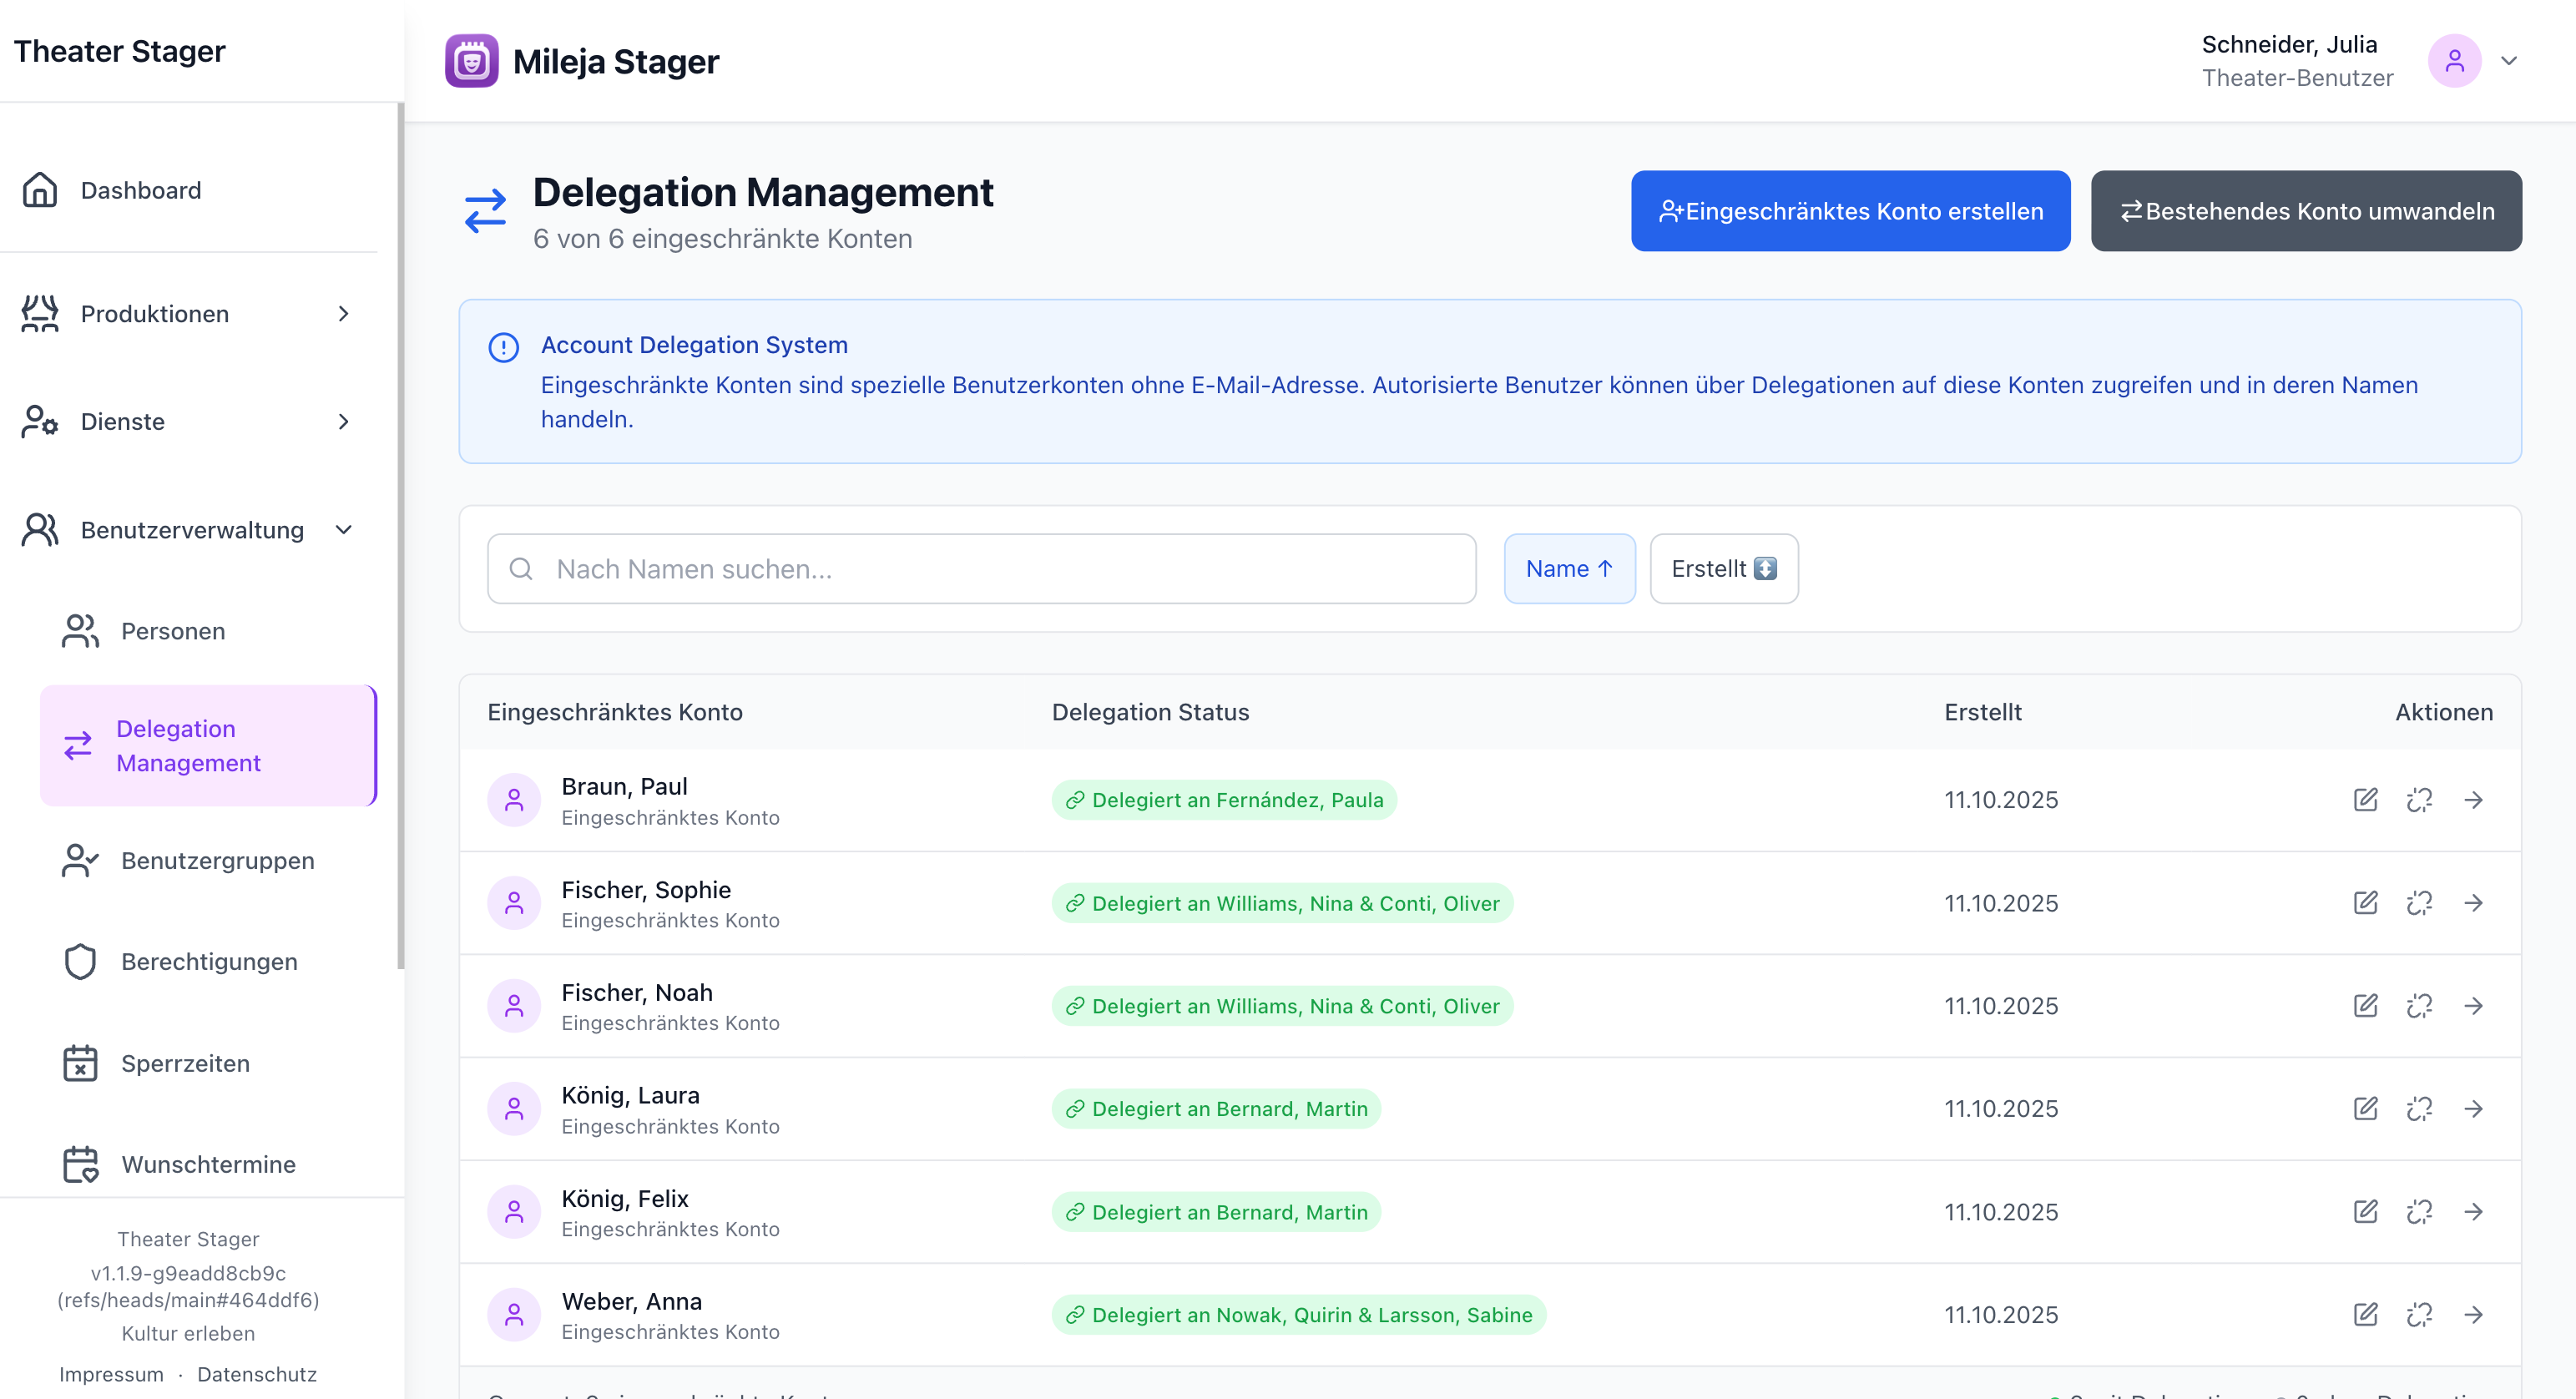2576x1399 pixels.
Task: Click unlink delegation icon for Fischer, Sophie
Action: (2419, 903)
